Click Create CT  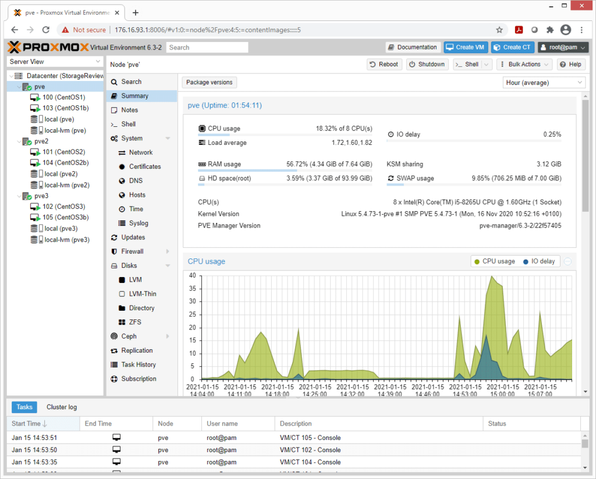(513, 48)
